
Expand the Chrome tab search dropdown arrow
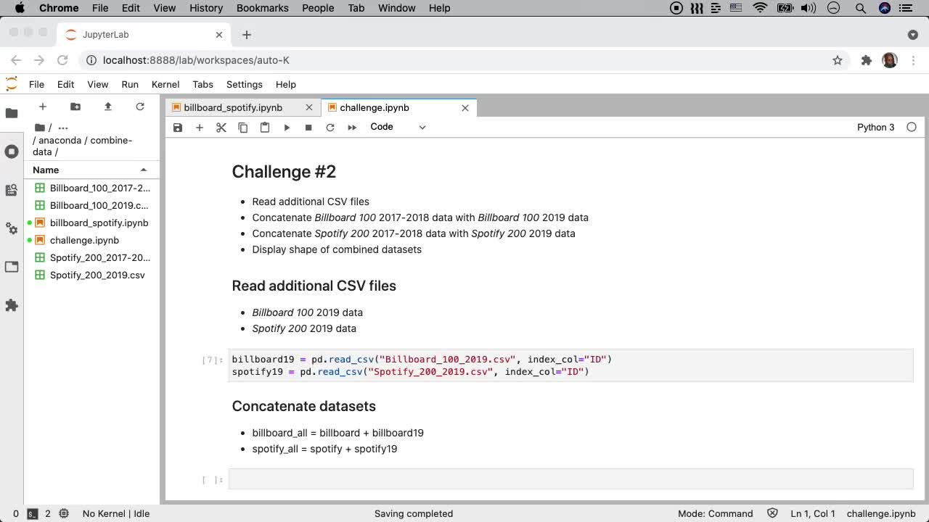pos(912,35)
